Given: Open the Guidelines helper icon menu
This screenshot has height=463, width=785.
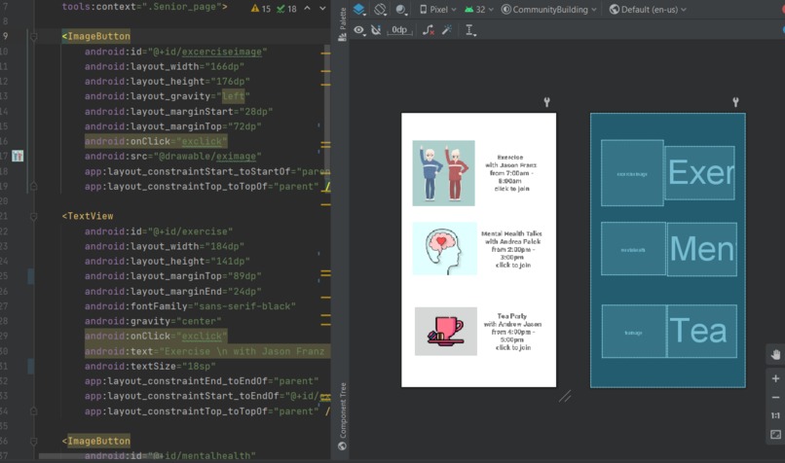Looking at the screenshot, I should click(x=470, y=30).
